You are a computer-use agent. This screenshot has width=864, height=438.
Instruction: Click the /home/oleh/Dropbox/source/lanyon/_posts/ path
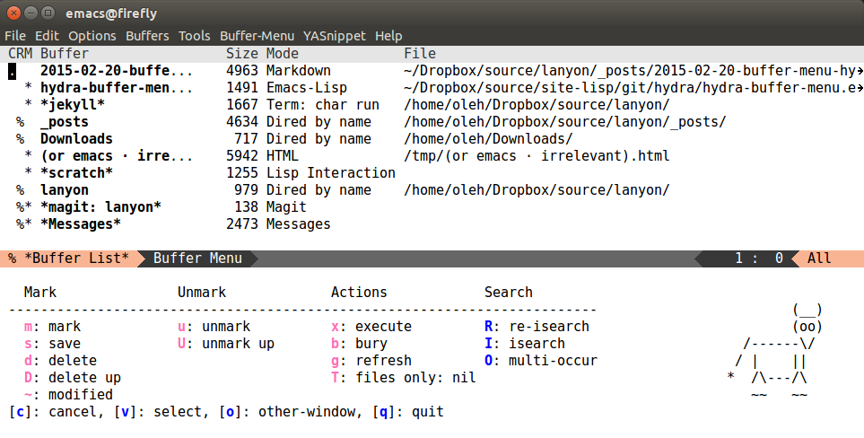[x=565, y=122]
